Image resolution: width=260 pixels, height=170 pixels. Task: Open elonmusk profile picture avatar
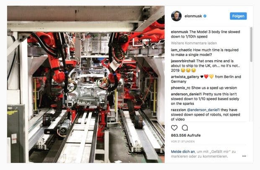pyautogui.click(x=176, y=16)
